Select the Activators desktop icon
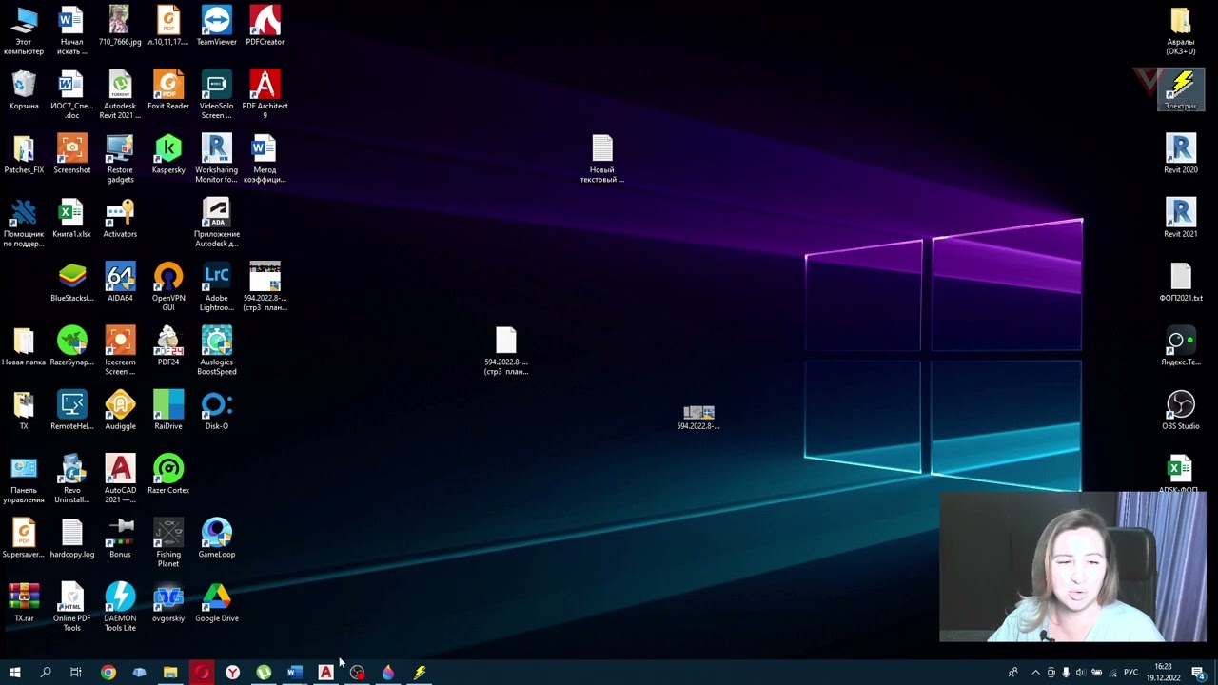 click(x=120, y=218)
